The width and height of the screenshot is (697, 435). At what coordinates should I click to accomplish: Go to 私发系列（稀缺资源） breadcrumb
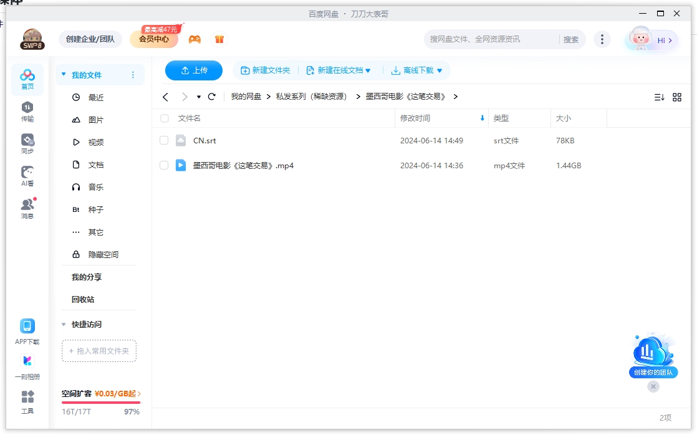pos(311,97)
